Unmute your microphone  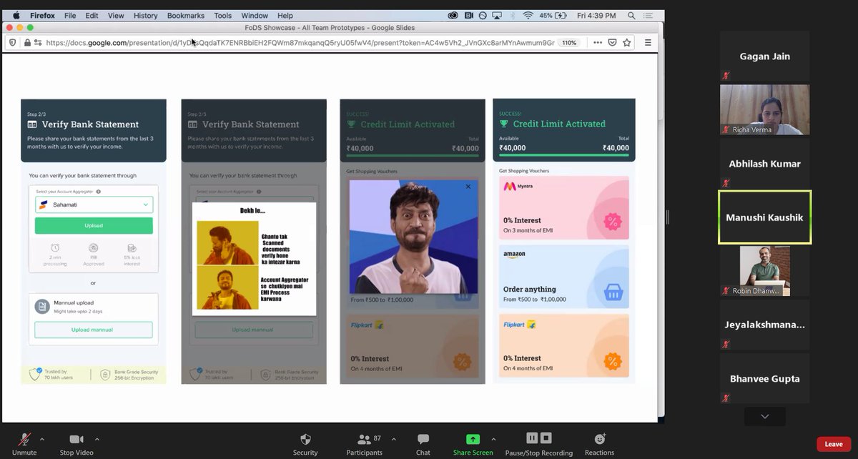click(x=24, y=440)
